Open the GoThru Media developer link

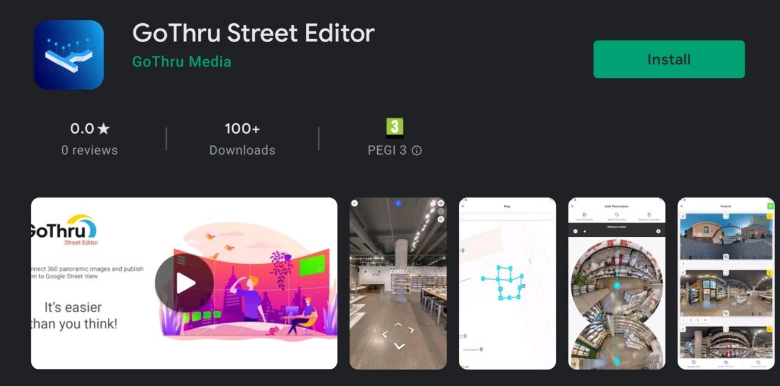[182, 61]
